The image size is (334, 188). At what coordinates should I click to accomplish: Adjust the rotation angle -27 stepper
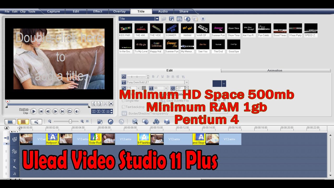tap(187, 88)
